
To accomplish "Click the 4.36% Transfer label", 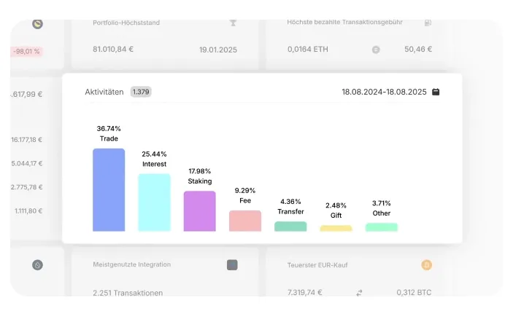I will pyautogui.click(x=290, y=206).
